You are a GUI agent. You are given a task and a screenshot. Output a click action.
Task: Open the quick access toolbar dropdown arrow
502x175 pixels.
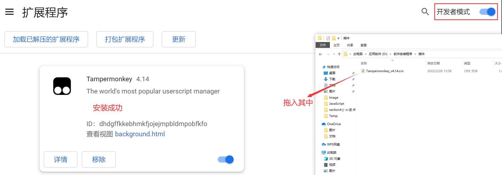tap(338, 38)
